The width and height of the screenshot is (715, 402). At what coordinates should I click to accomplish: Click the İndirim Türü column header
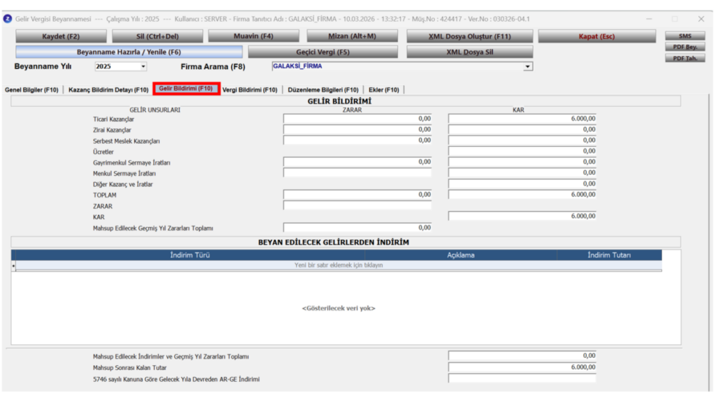190,255
